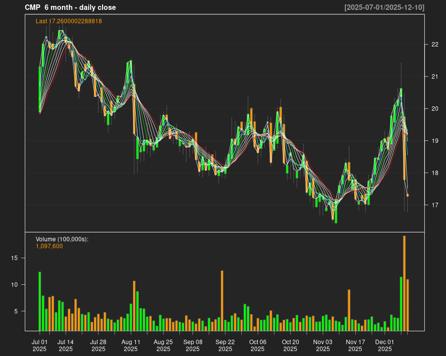Screen dimensions: 446x356
Task: Click the 5 volume axis label
Action: coord(16,311)
